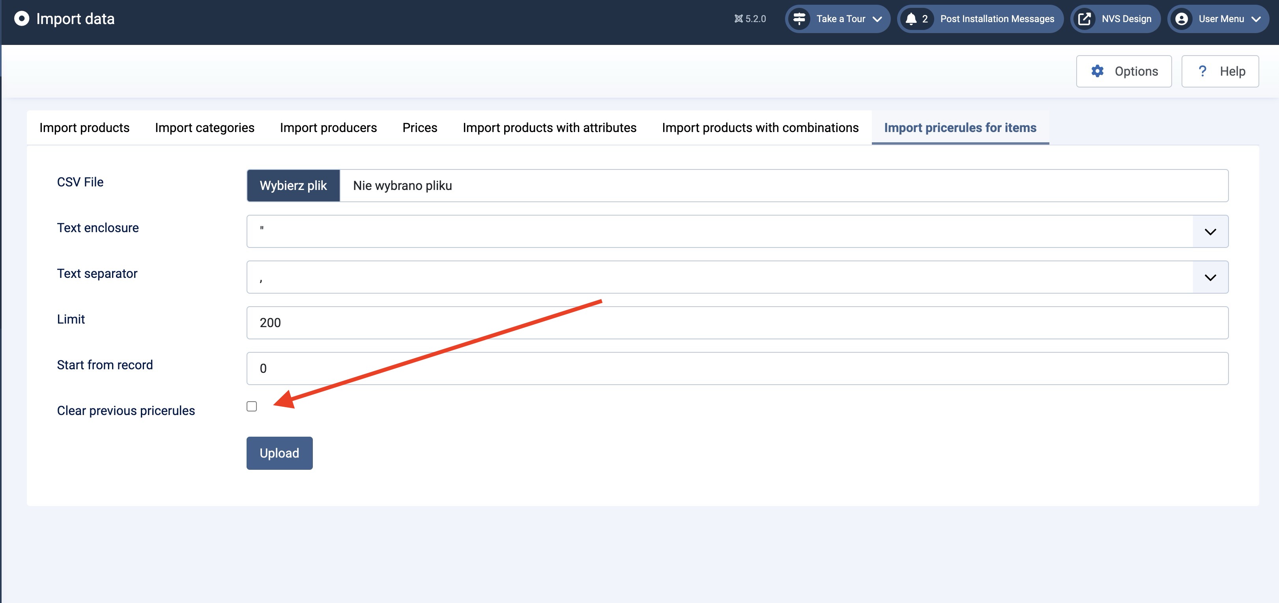
Task: Click the NVS Design site link text
Action: coord(1126,19)
